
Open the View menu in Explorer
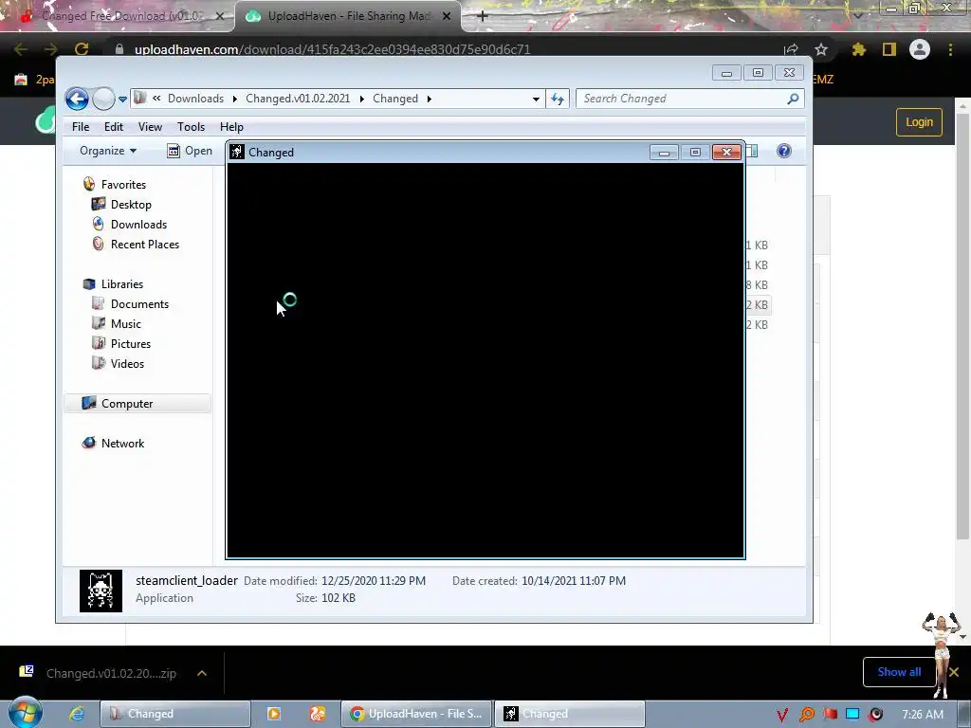tap(150, 127)
